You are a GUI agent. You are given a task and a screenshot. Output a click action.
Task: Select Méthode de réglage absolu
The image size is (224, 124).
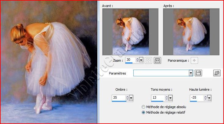click(x=144, y=107)
